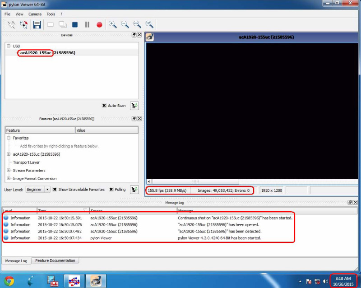Click the zoom to fit icon
The image size is (361, 288).
point(137,24)
